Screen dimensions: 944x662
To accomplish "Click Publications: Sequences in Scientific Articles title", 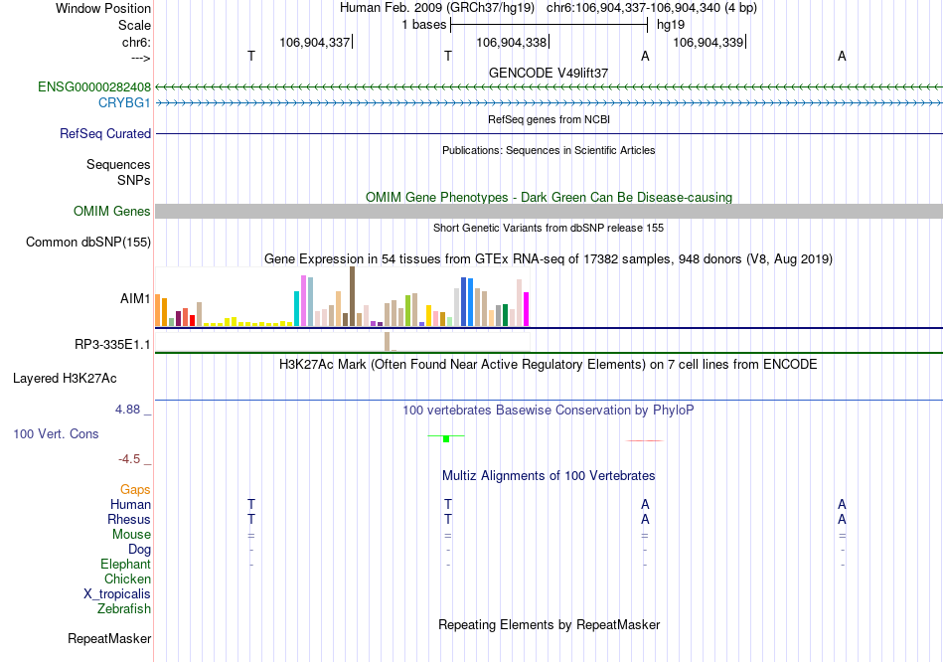I will pyautogui.click(x=549, y=151).
